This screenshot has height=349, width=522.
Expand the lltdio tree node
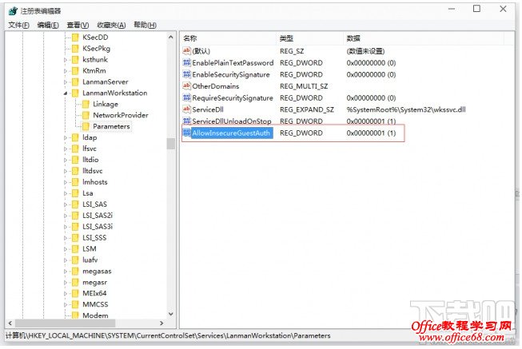pos(66,160)
